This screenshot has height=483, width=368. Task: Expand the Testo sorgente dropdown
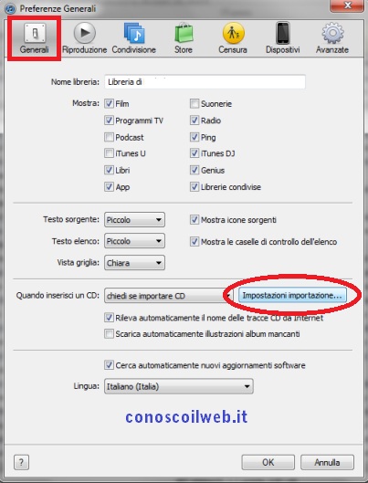pyautogui.click(x=134, y=220)
